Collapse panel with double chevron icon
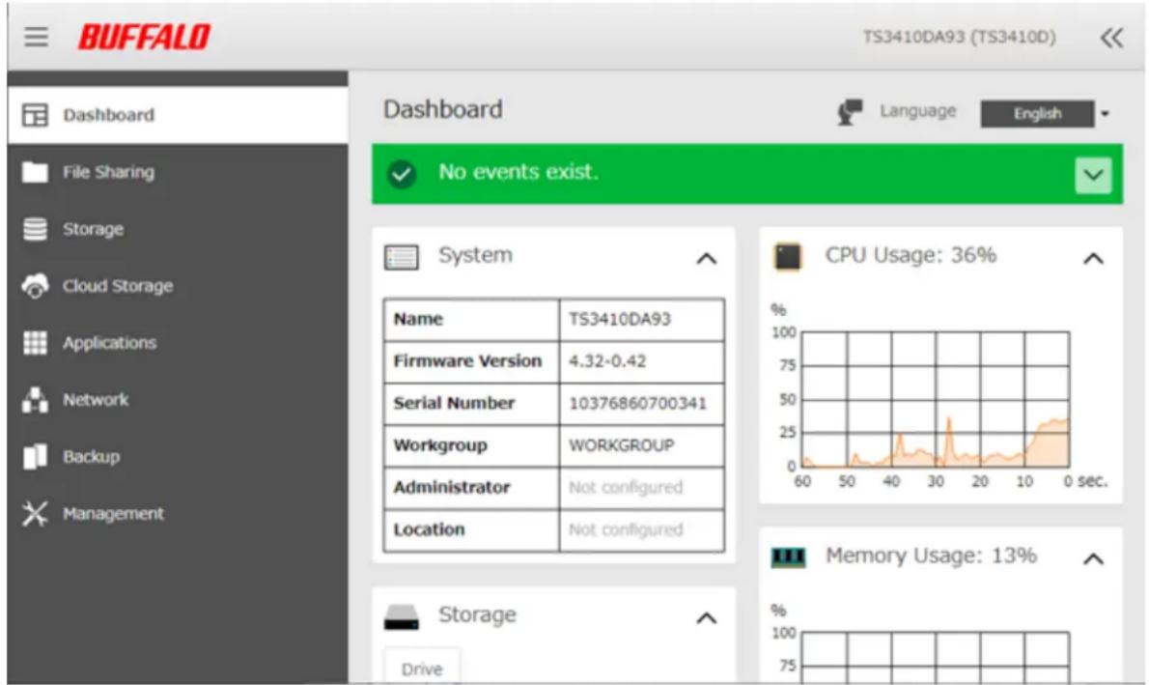Screen dimensions: 1149x685 click(1111, 38)
